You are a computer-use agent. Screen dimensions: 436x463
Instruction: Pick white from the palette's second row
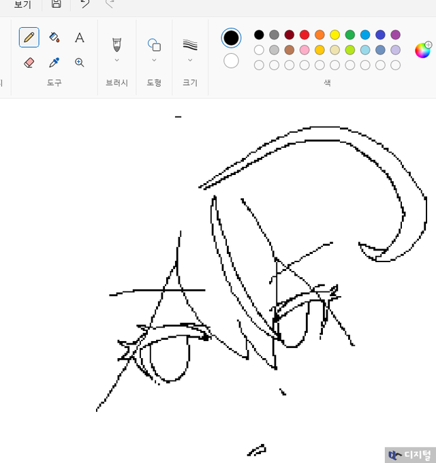point(259,50)
